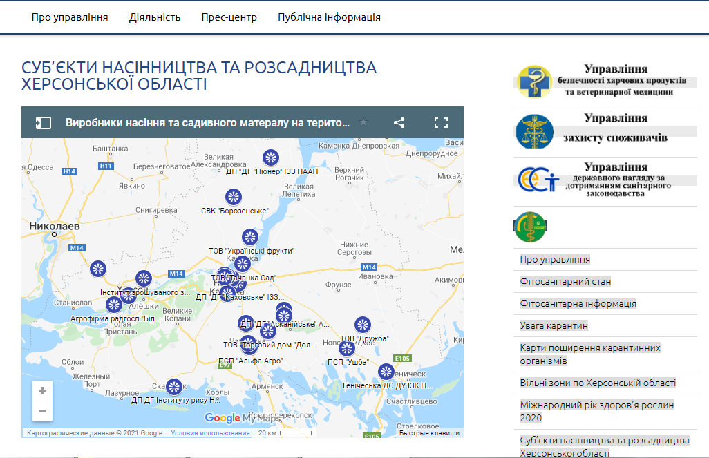Zoom out on the map
The height and width of the screenshot is (458, 709).
coord(43,411)
